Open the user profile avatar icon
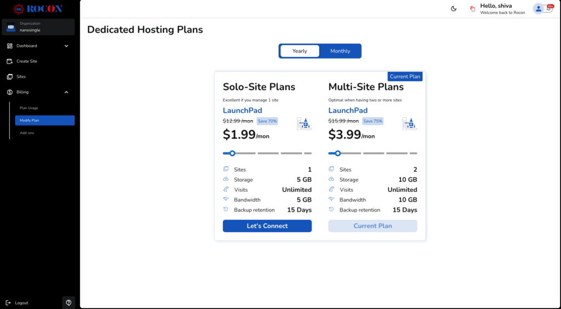Image resolution: width=561 pixels, height=309 pixels. tap(538, 8)
